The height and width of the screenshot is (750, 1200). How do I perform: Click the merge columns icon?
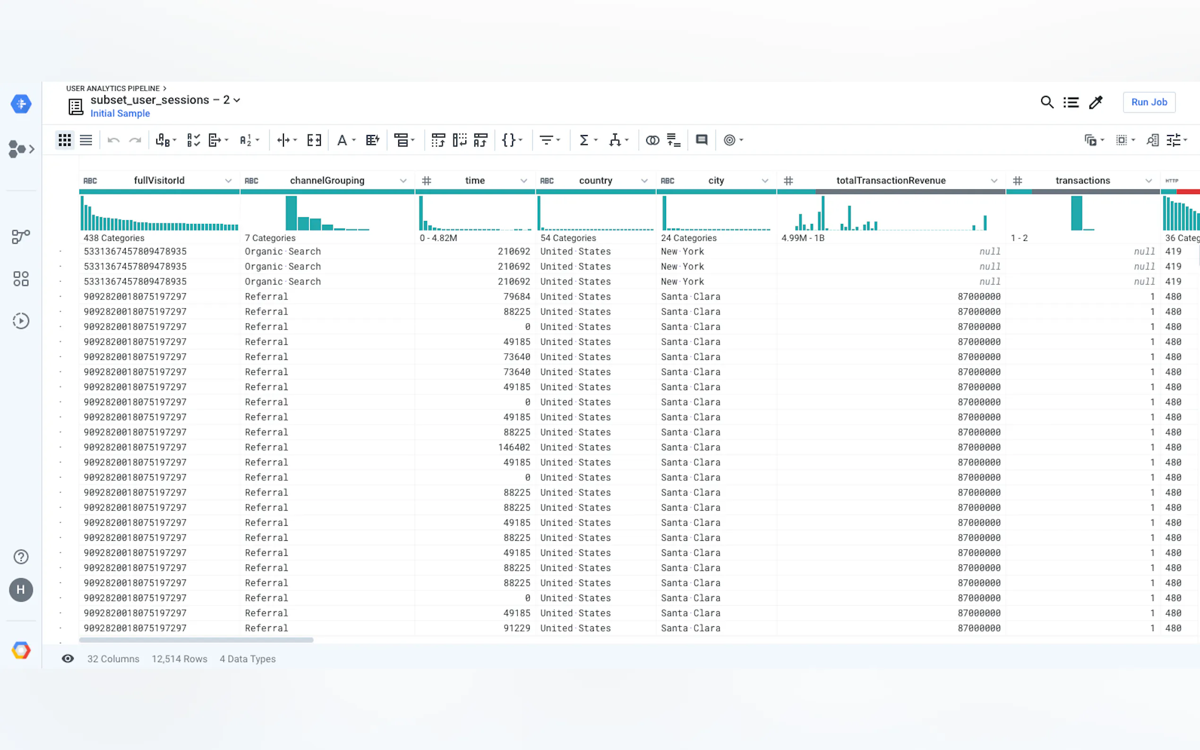click(x=314, y=140)
